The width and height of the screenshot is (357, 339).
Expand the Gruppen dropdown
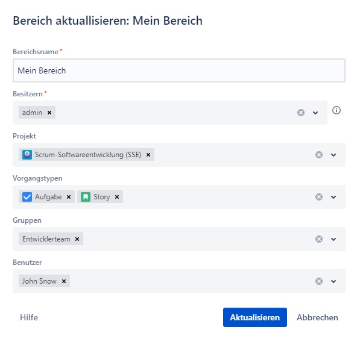click(333, 239)
